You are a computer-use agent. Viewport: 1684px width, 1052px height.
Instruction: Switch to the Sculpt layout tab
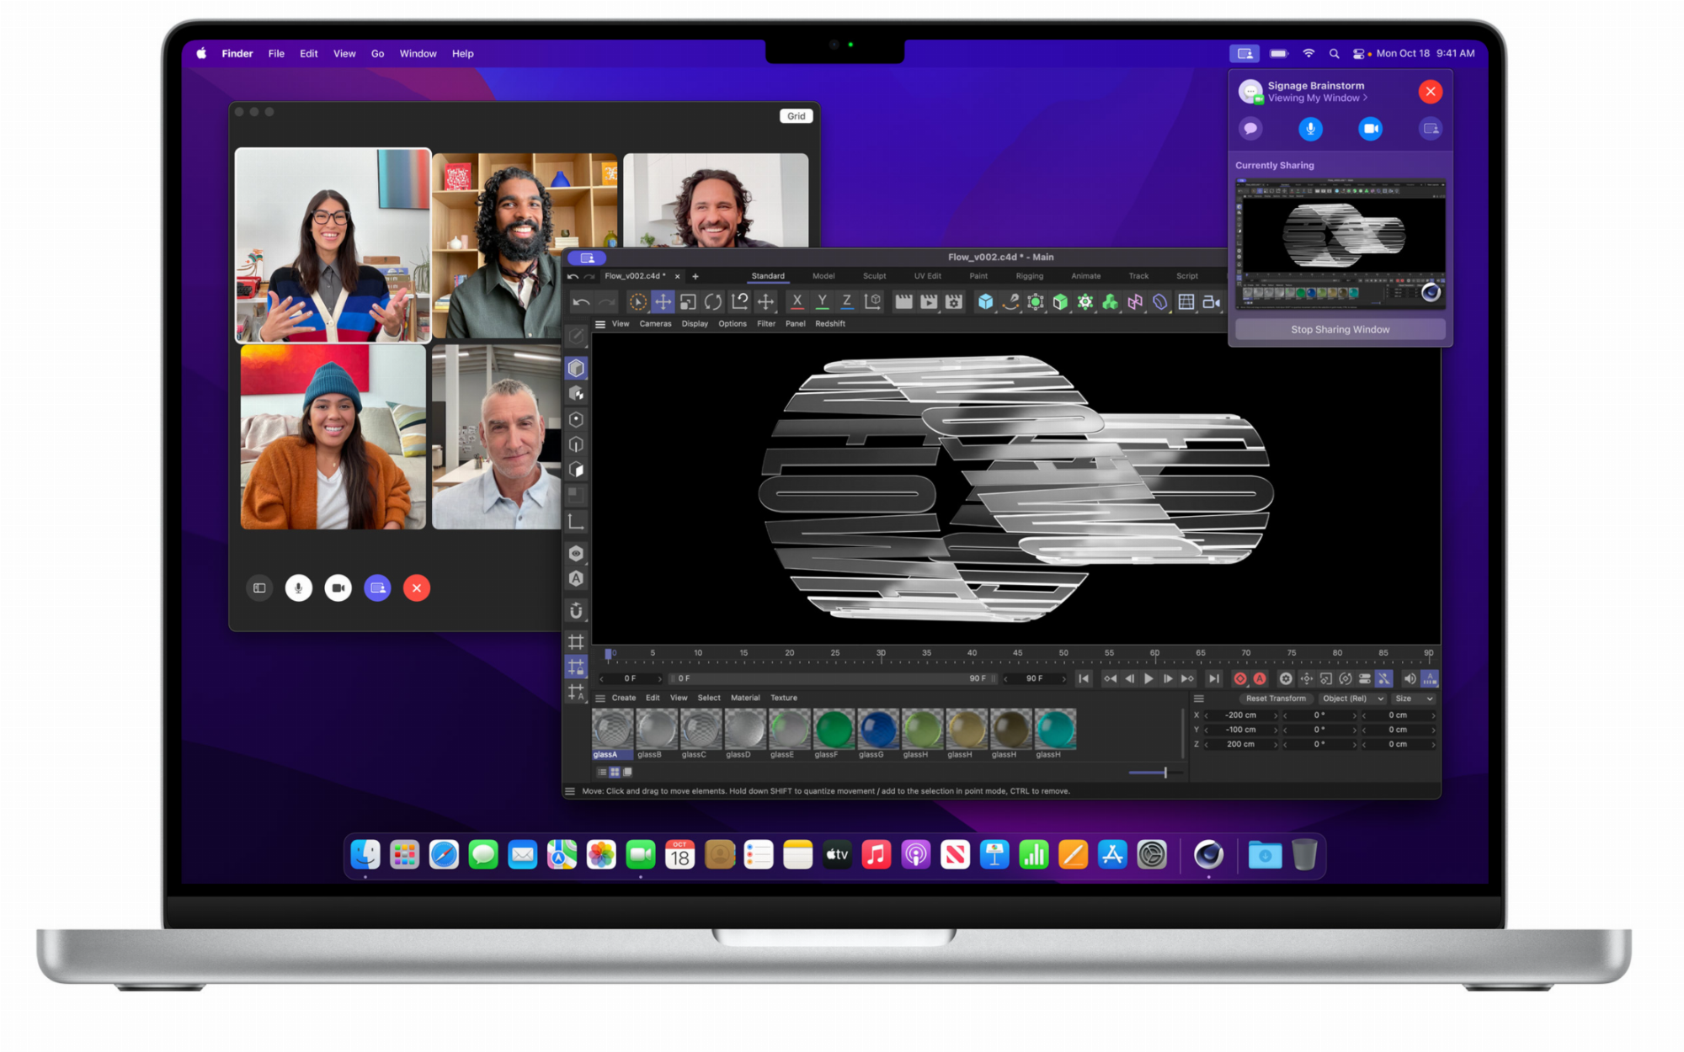click(x=874, y=276)
